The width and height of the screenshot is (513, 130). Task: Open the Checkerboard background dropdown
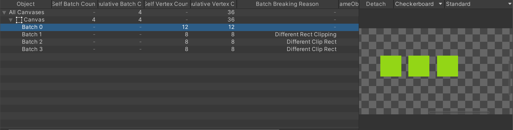click(x=419, y=4)
